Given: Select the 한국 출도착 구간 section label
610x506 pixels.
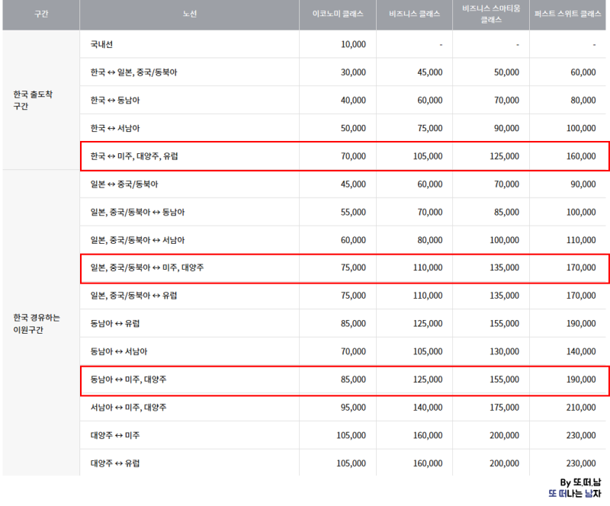Looking at the screenshot, I should [33, 100].
